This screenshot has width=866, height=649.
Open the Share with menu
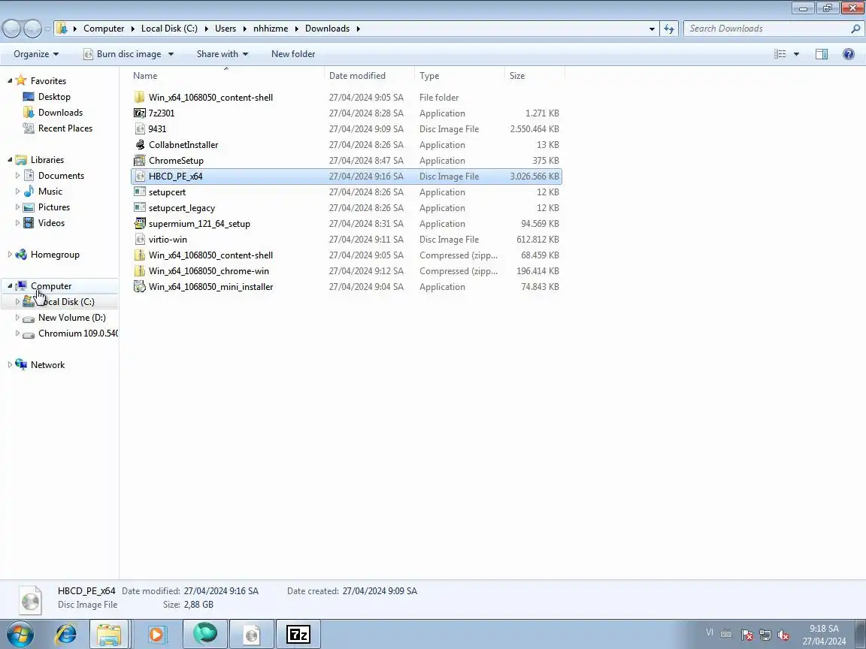coord(223,54)
